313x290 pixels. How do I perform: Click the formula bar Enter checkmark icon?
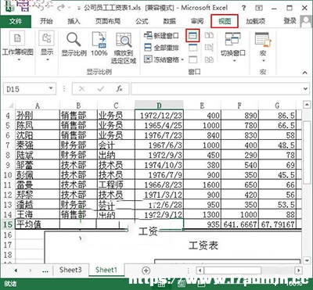point(100,89)
